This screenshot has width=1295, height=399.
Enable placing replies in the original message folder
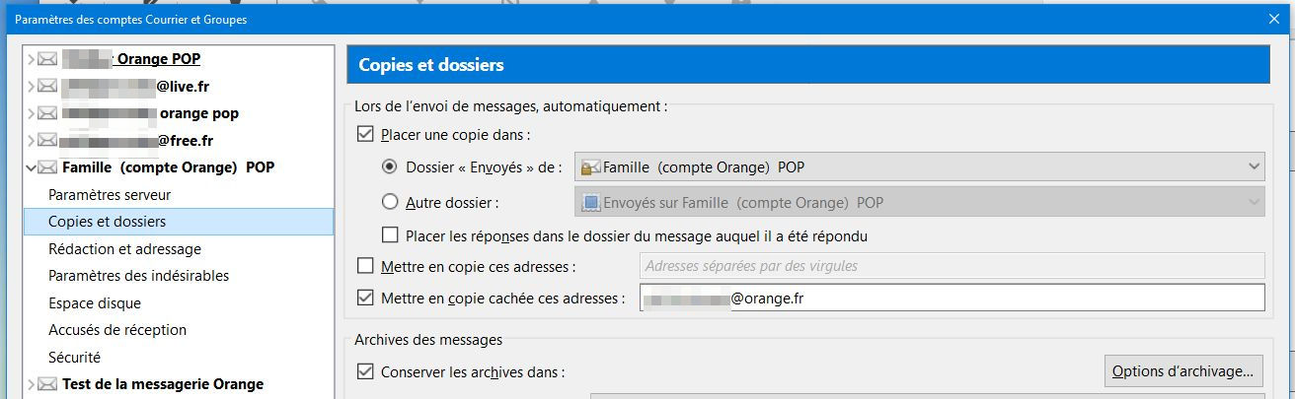pyautogui.click(x=391, y=235)
